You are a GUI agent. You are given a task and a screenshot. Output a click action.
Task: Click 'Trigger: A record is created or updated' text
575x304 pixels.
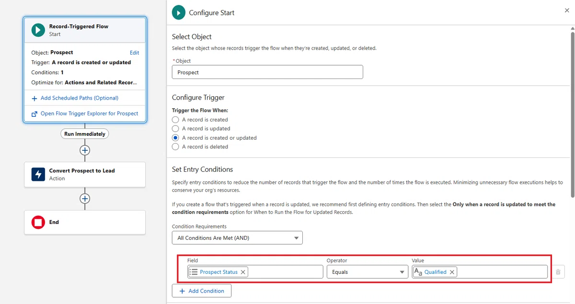(x=81, y=62)
